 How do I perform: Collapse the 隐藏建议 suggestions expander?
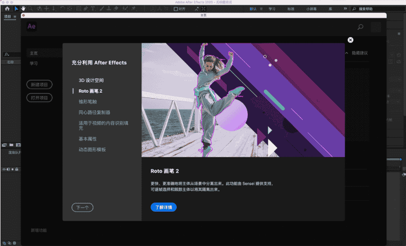point(347,53)
